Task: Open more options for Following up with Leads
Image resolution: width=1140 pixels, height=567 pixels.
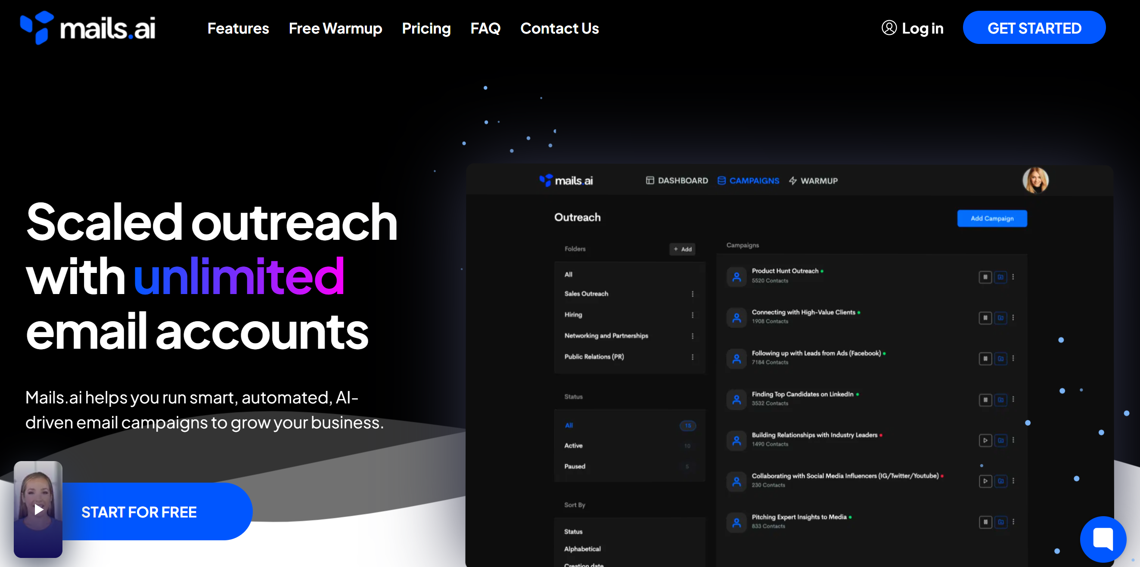Action: click(1013, 358)
